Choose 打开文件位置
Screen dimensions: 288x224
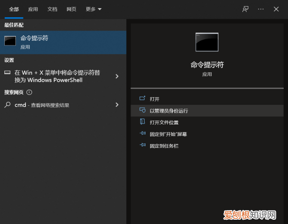point(207,123)
